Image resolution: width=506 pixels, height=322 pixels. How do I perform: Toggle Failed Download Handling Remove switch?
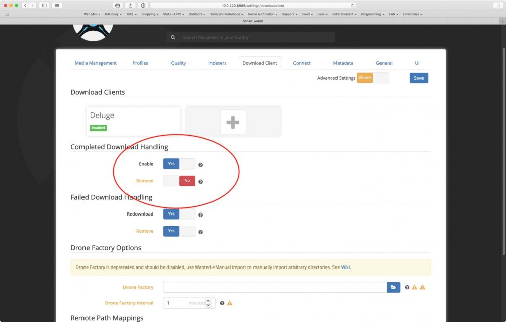coord(179,231)
